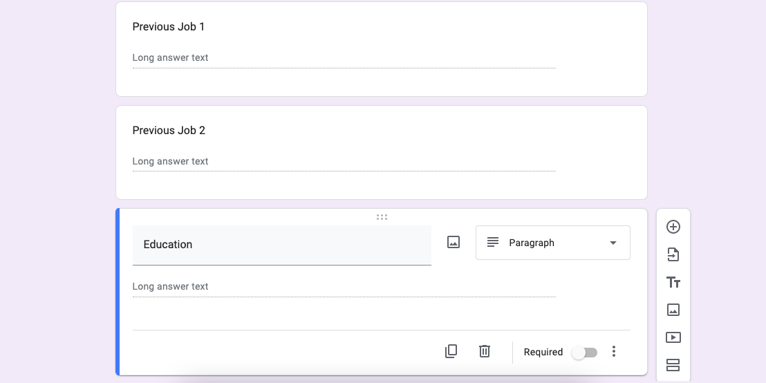Viewport: 766px width, 383px height.
Task: Add an image from the sidebar toolbar
Action: coord(673,310)
